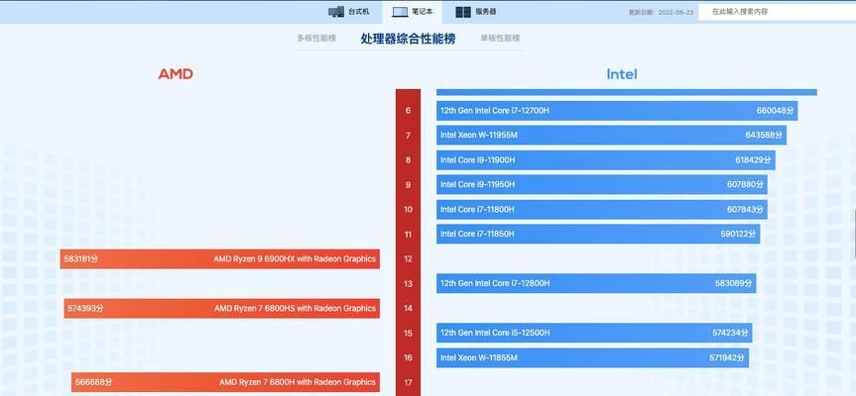856x396 pixels.
Task: Click the 618429分 score
Action: (x=753, y=160)
